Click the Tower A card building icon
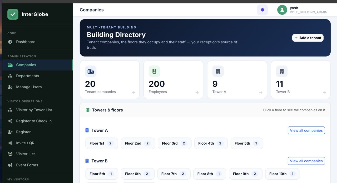The width and height of the screenshot is (337, 183). (x=218, y=71)
